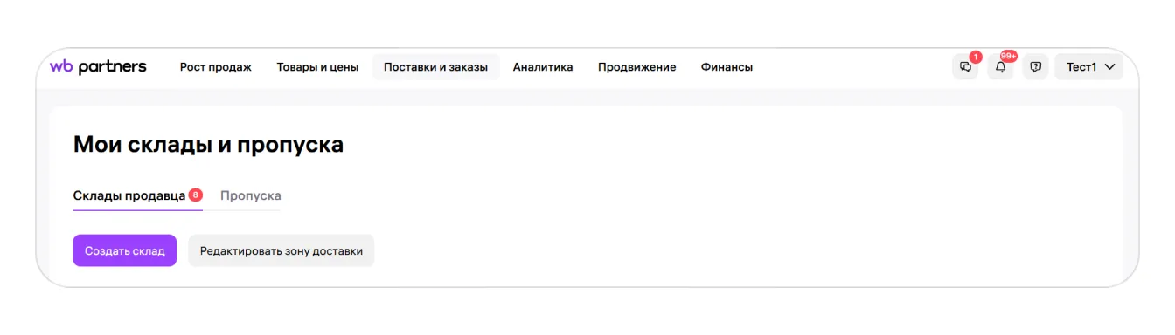Image resolution: width=1175 pixels, height=335 pixels.
Task: Open the Поставки и заказы menu
Action: 435,67
